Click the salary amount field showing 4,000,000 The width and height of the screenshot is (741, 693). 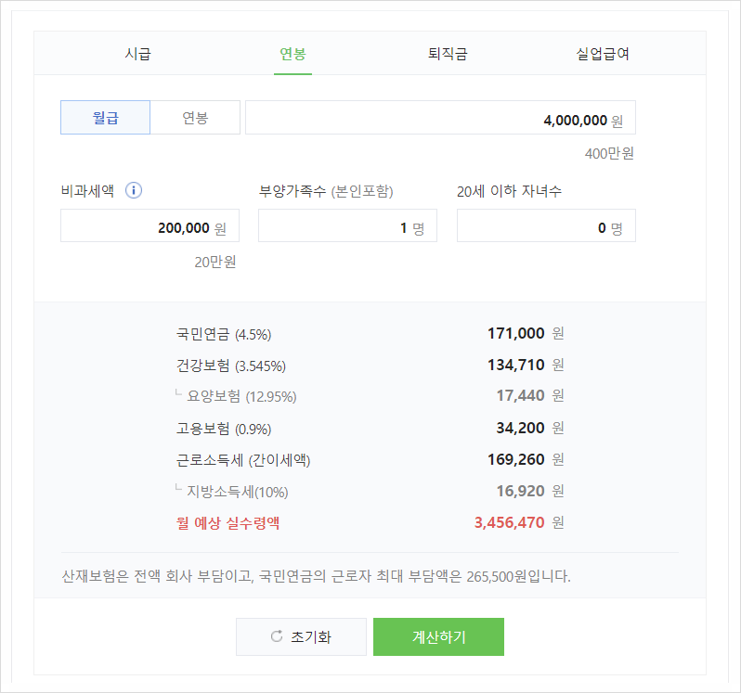(x=440, y=118)
